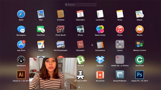Open FaceTime
The image size is (161, 90).
[x=41, y=29]
